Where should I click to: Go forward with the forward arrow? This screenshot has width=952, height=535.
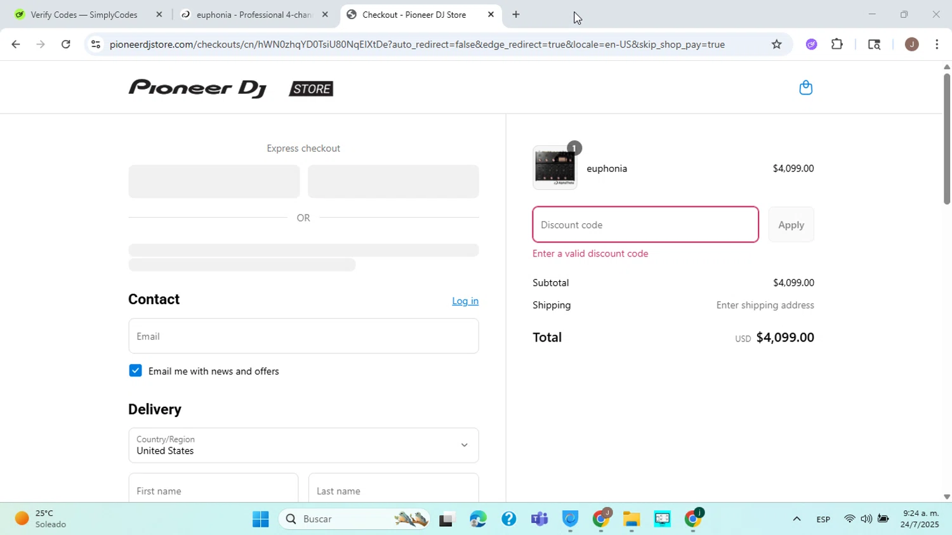pos(41,44)
